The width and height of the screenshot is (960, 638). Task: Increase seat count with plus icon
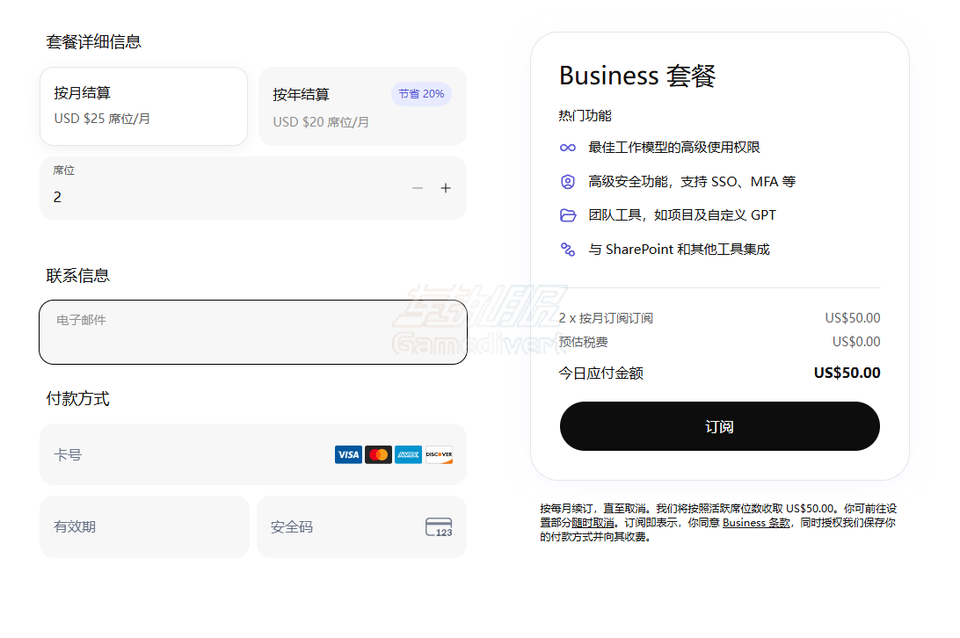pos(446,188)
